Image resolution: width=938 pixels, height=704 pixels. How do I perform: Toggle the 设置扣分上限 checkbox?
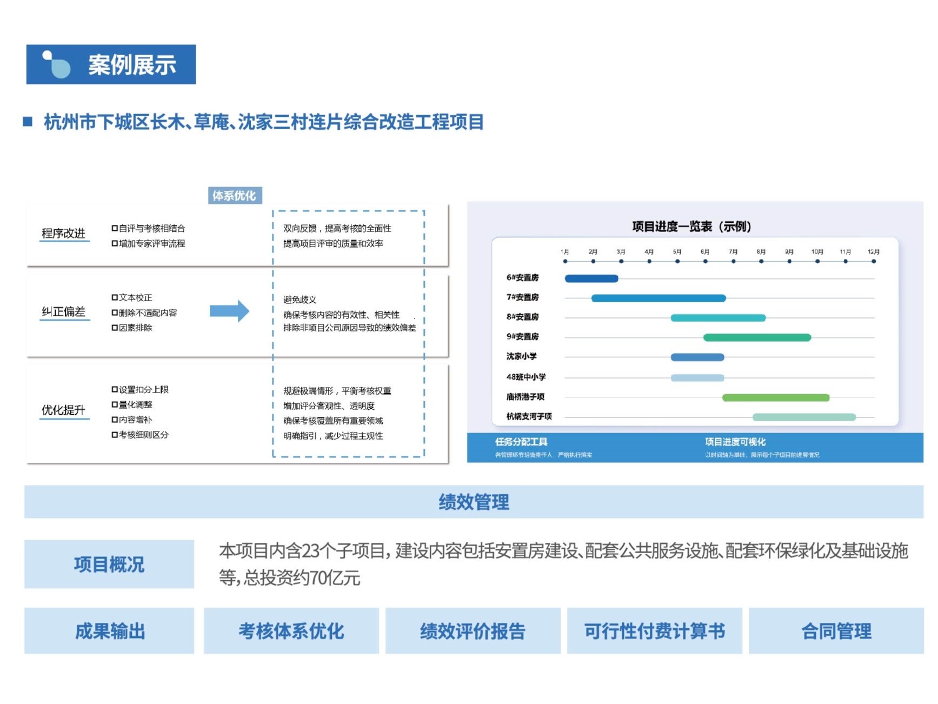tap(115, 389)
